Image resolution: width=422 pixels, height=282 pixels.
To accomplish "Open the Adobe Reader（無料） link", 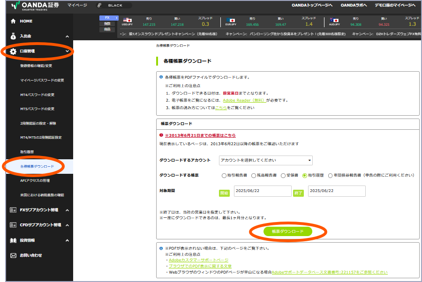I will point(244,100).
